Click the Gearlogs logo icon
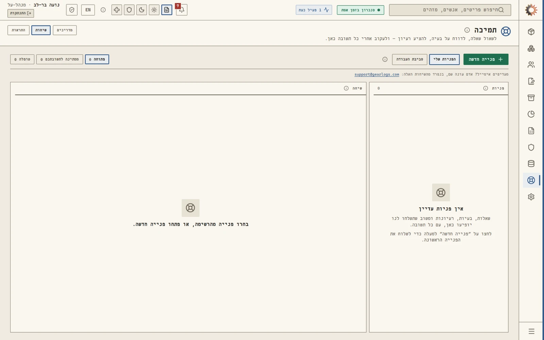This screenshot has width=544, height=340. pyautogui.click(x=531, y=10)
